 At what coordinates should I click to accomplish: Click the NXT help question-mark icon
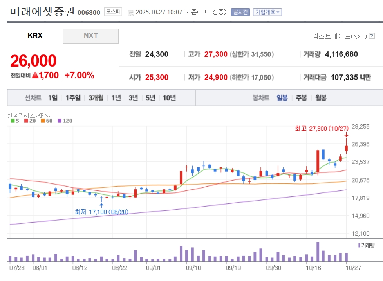(372, 36)
